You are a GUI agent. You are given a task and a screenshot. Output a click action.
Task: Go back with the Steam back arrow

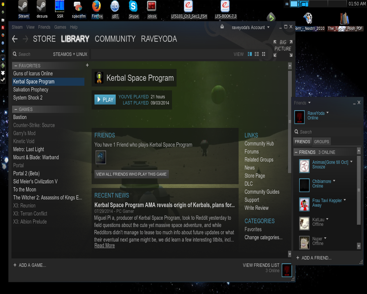[15, 39]
